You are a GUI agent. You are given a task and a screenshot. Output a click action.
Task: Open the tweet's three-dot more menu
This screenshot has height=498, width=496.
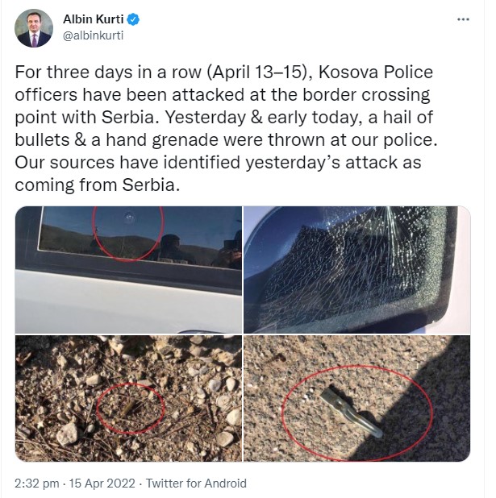461,19
